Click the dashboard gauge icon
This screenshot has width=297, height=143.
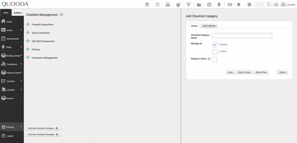(x=157, y=4)
